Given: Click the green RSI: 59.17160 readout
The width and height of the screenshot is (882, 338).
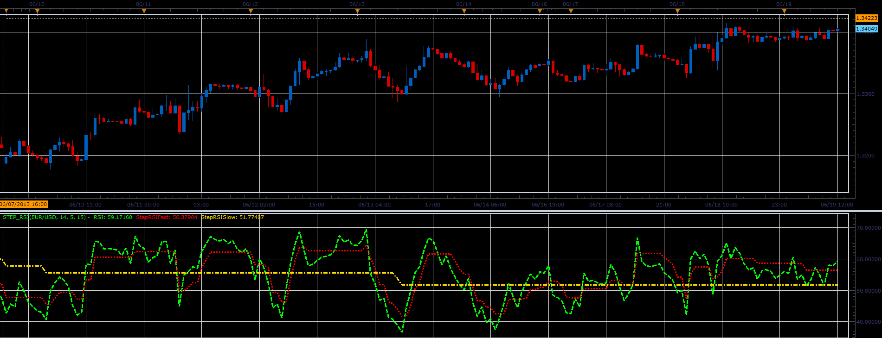Looking at the screenshot, I should point(113,217).
